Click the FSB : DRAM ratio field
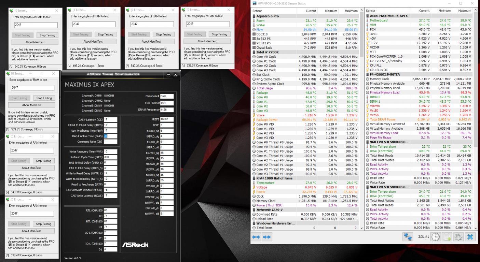Viewport: 480px width, 262px height. point(167,103)
